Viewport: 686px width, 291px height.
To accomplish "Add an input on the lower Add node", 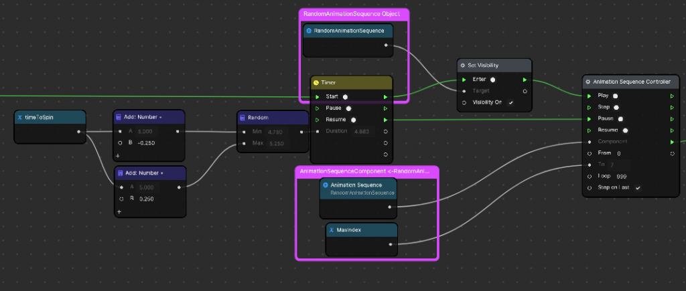I will click(x=119, y=212).
